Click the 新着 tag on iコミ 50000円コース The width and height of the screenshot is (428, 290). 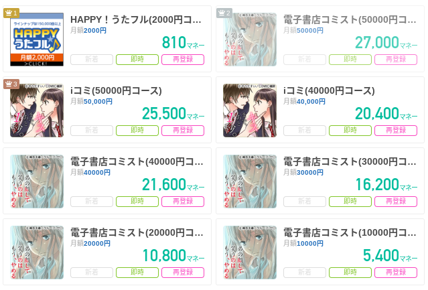click(92, 131)
